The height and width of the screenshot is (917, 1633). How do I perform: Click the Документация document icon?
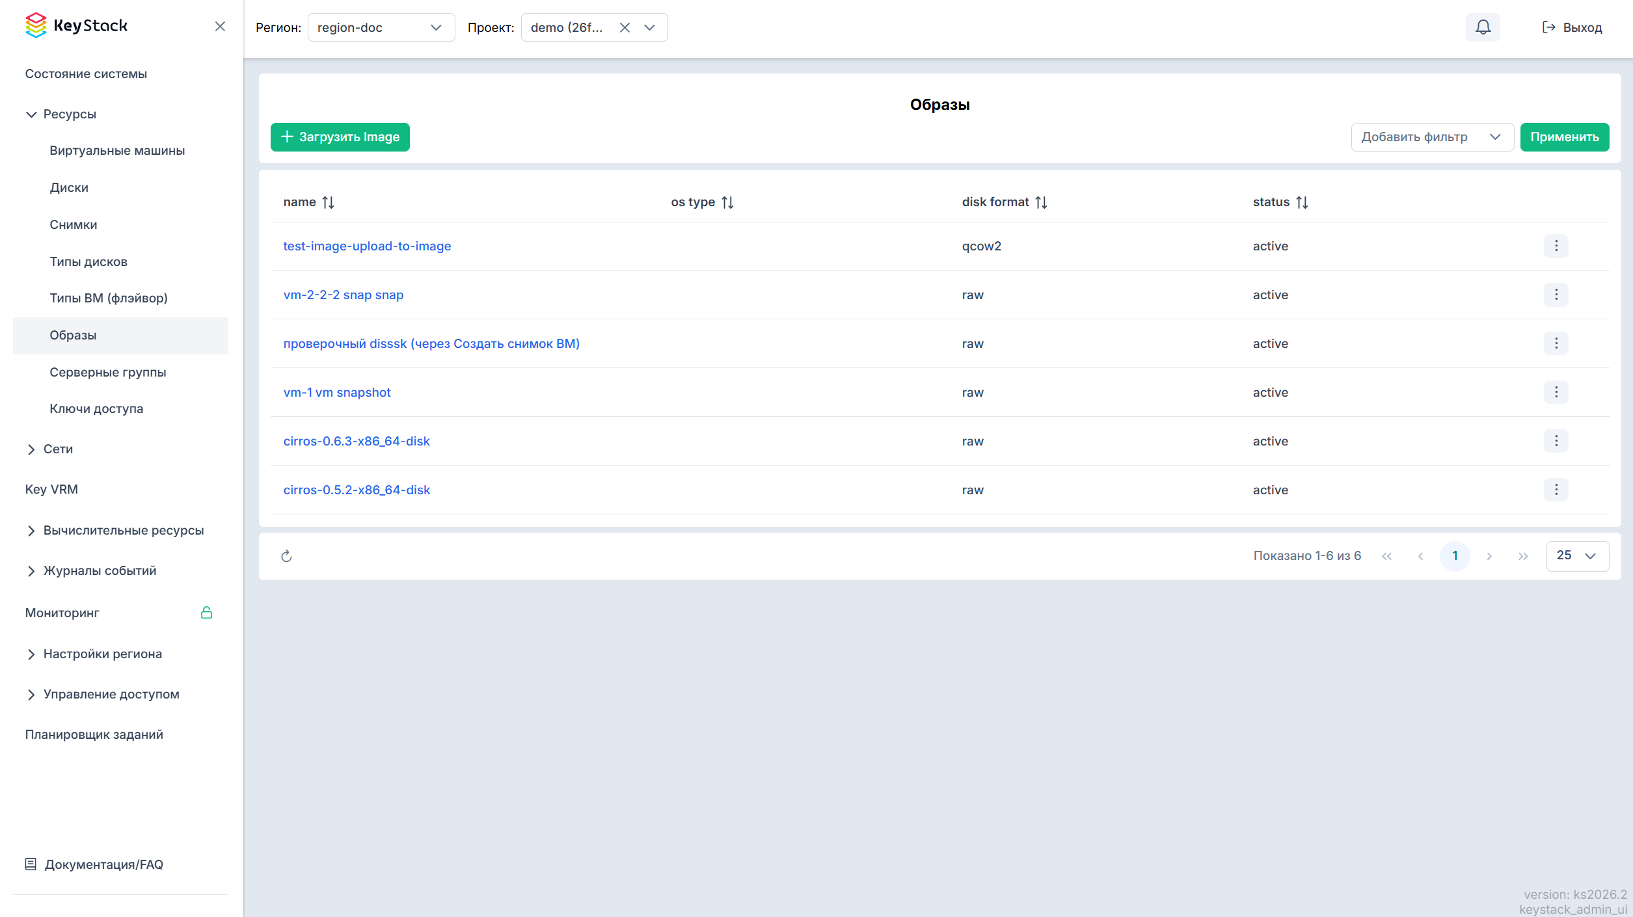pos(31,864)
